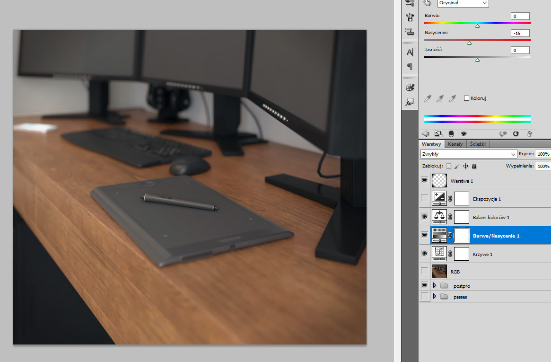
Task: Click the Jasność lightness slider handle
Action: pos(477,60)
